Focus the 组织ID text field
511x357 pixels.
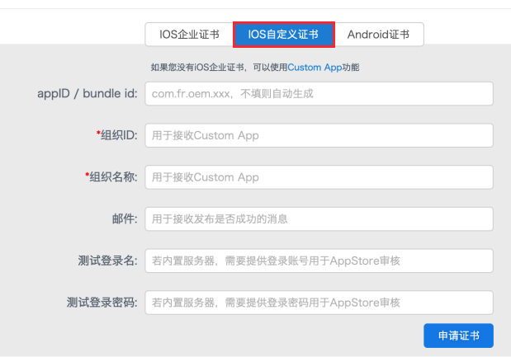(x=319, y=136)
